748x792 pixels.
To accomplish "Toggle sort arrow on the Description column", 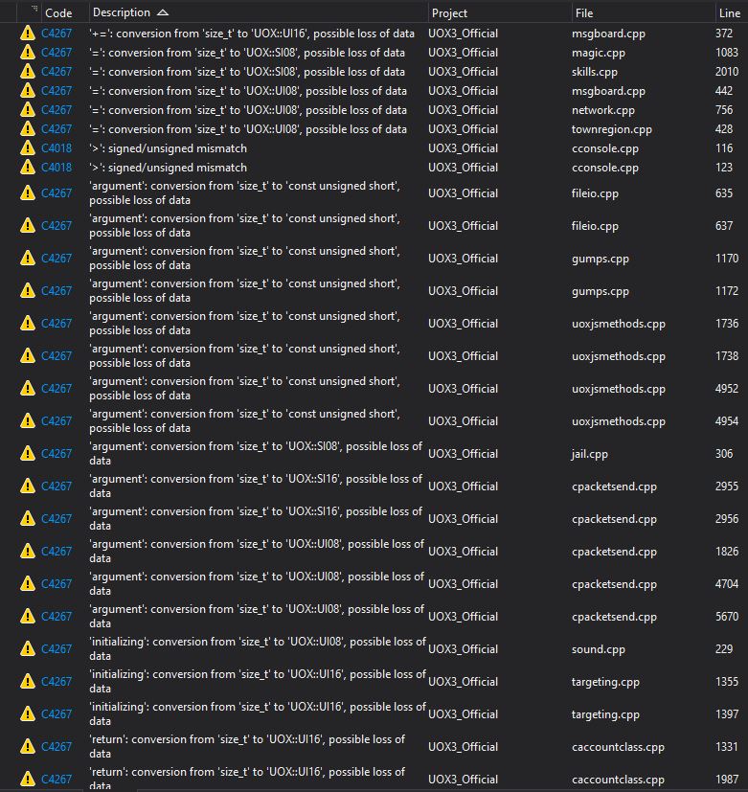I will (x=162, y=12).
